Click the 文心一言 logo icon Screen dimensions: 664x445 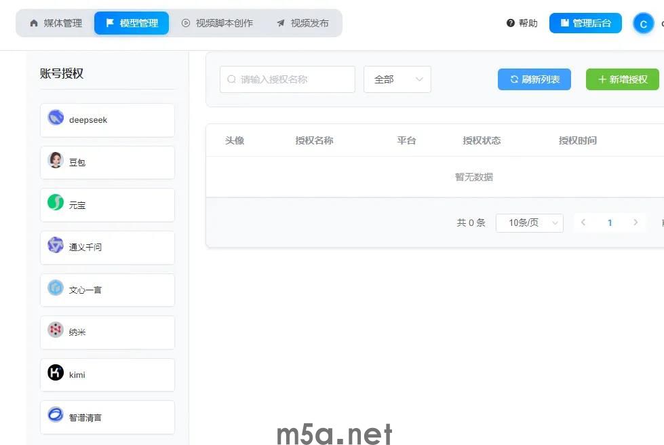56,288
